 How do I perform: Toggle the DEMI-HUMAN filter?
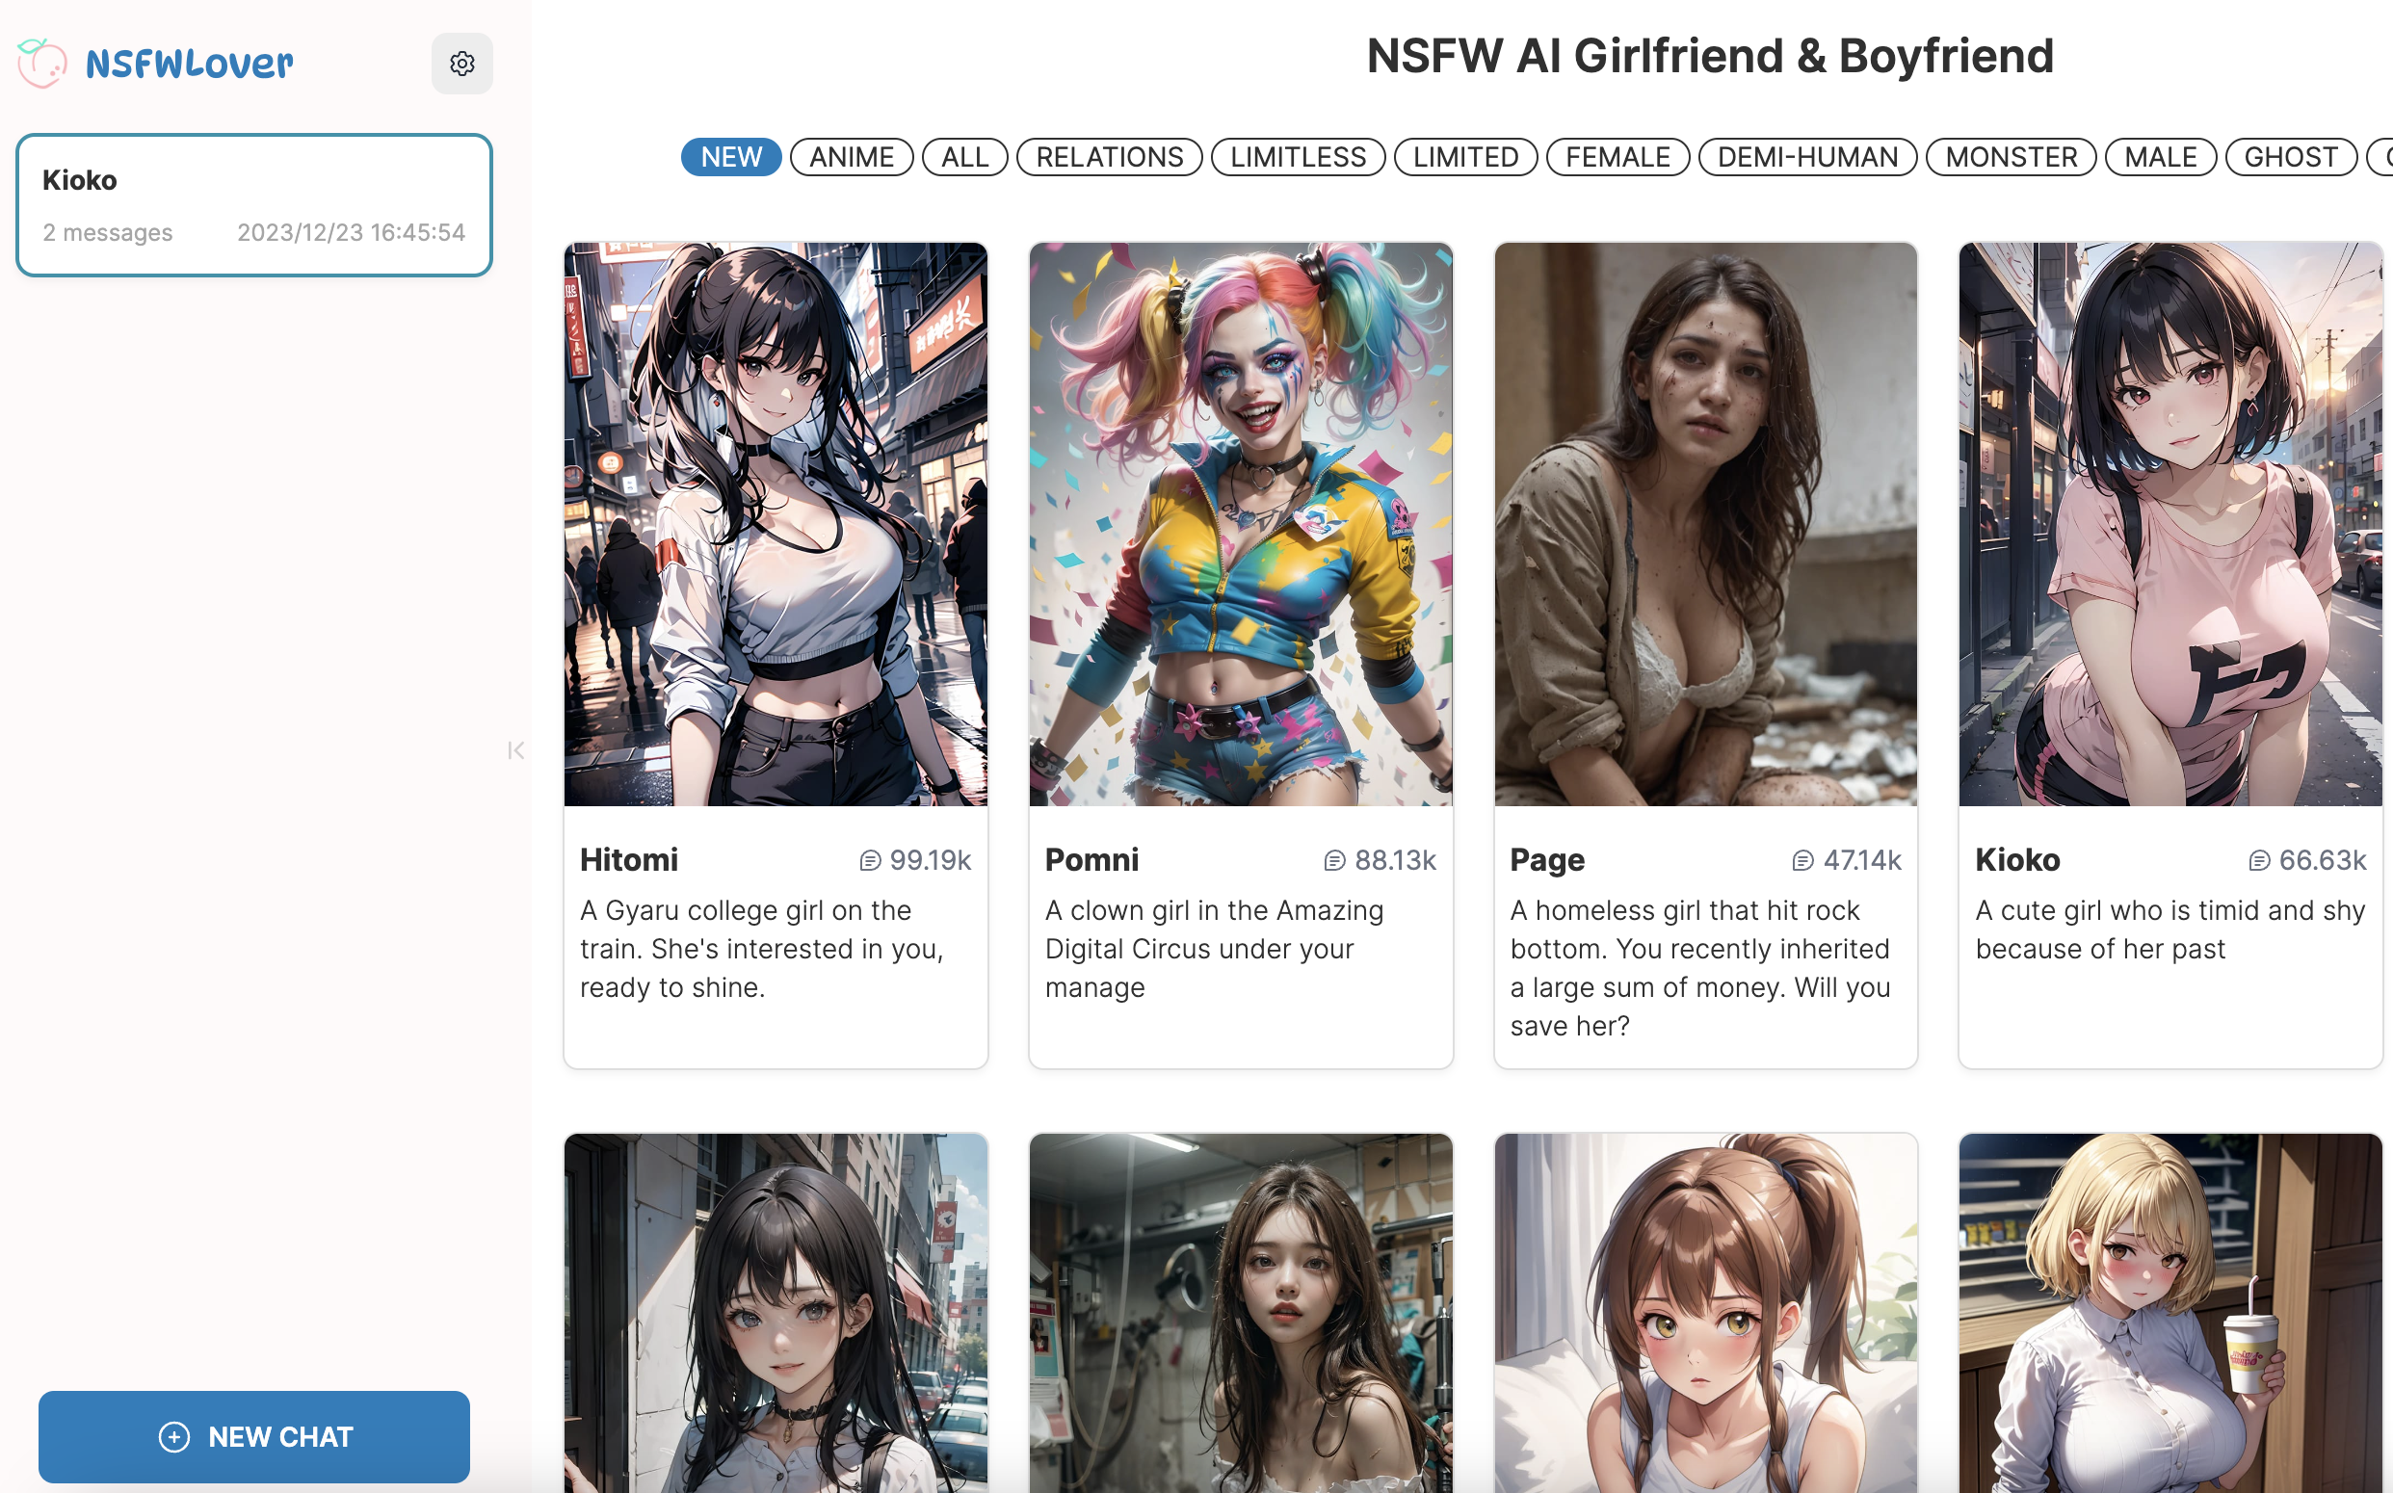(1807, 156)
